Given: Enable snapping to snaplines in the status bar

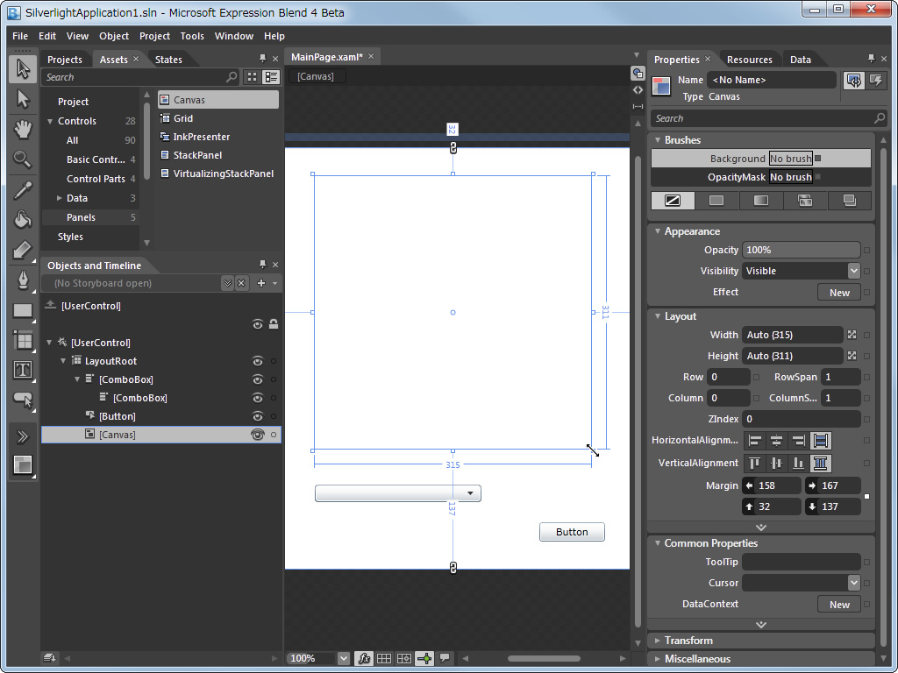Looking at the screenshot, I should 424,658.
